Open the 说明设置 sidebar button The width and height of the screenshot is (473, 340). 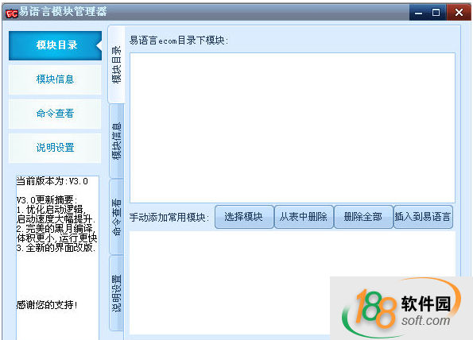pos(55,148)
